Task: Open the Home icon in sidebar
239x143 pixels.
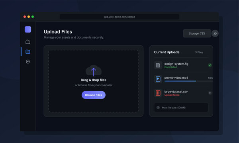Action: click(x=28, y=42)
